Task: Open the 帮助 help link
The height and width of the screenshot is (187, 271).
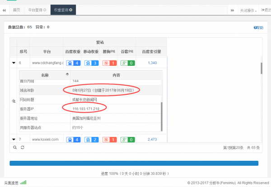Action: pos(258,27)
